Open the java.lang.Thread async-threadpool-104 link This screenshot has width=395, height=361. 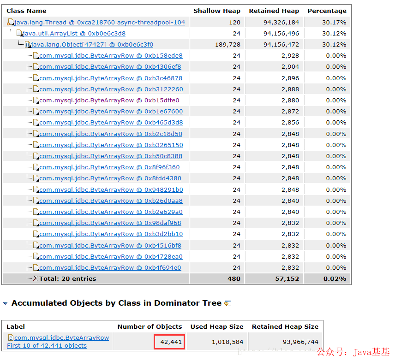(x=100, y=23)
